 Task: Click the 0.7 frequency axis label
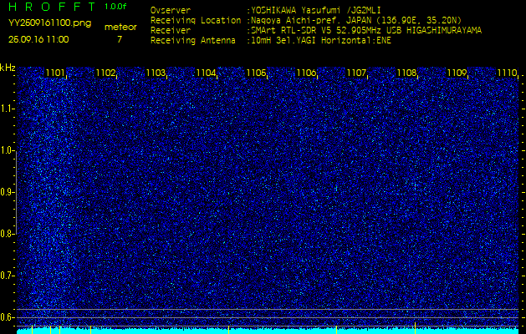pos(8,275)
